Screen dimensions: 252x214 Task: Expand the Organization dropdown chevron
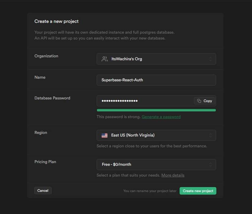pyautogui.click(x=210, y=59)
